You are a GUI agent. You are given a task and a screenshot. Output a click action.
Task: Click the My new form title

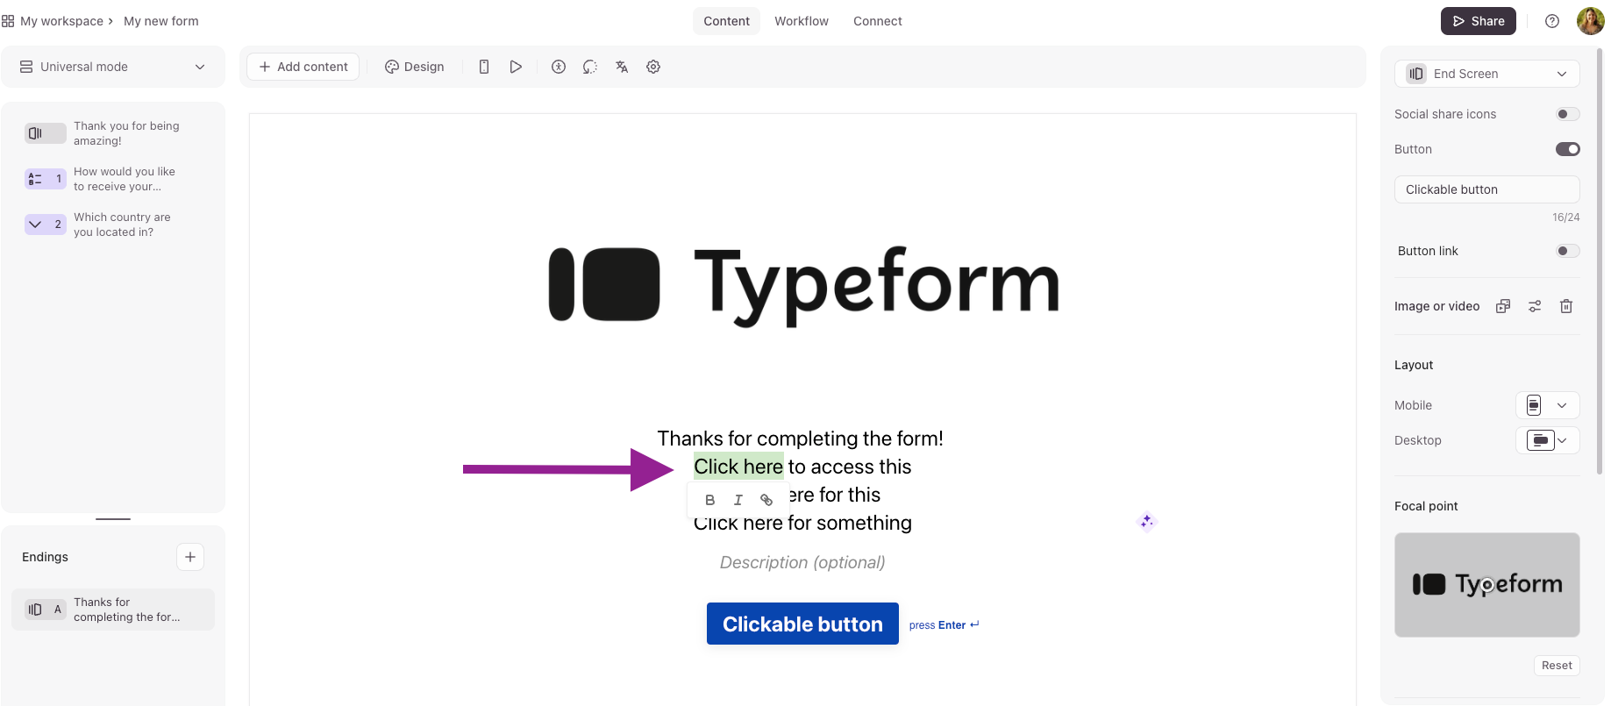pyautogui.click(x=161, y=21)
